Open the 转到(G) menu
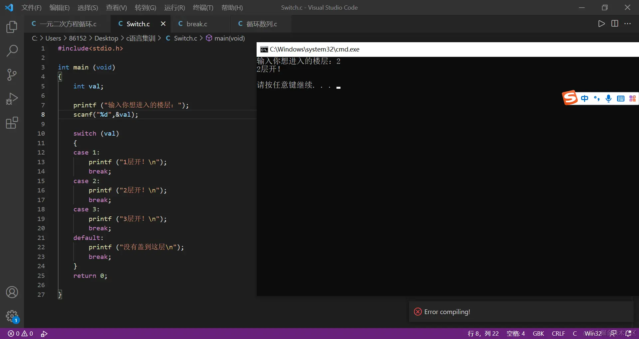This screenshot has height=339, width=639. [145, 8]
